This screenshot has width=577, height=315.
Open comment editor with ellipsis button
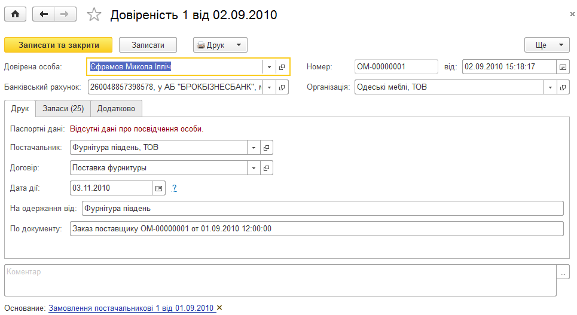[x=563, y=273]
